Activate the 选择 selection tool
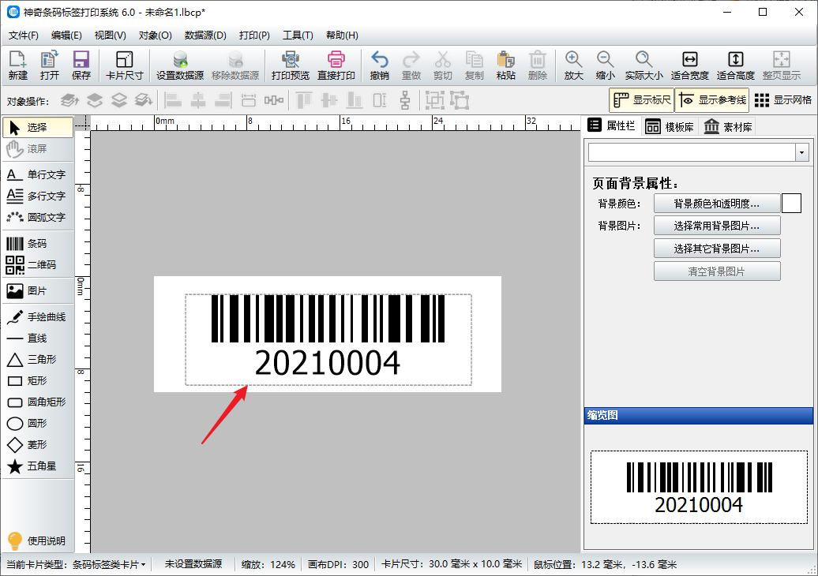The width and height of the screenshot is (818, 576). click(38, 127)
